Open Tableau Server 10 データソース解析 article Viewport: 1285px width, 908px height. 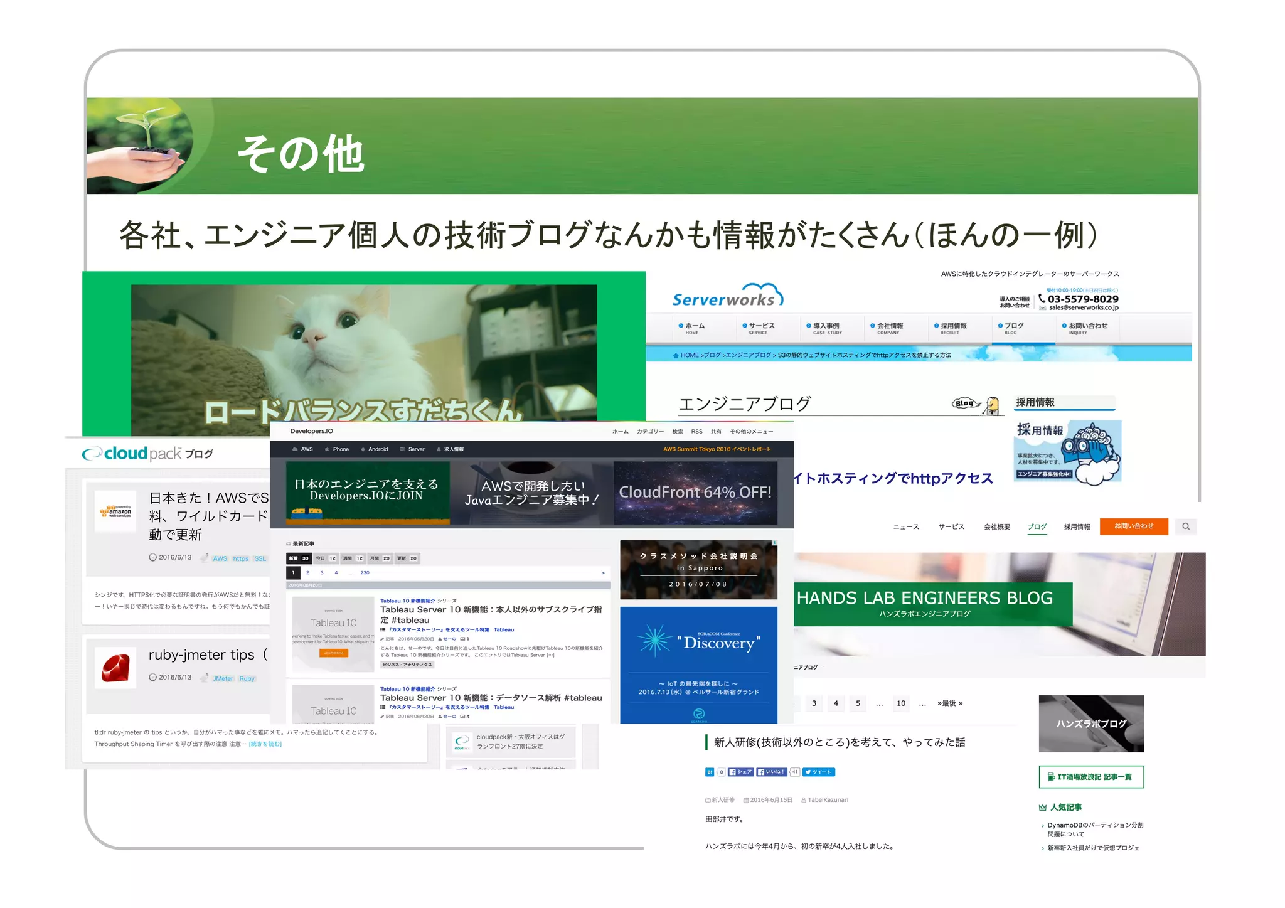point(491,698)
